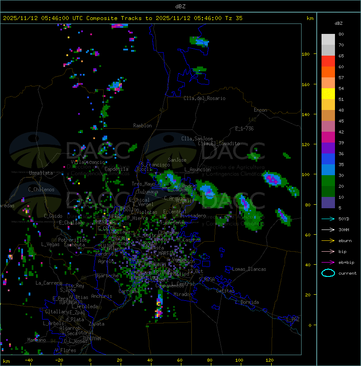
Task: Pick the light blue 30 dBZ swatch
Action: (328, 170)
